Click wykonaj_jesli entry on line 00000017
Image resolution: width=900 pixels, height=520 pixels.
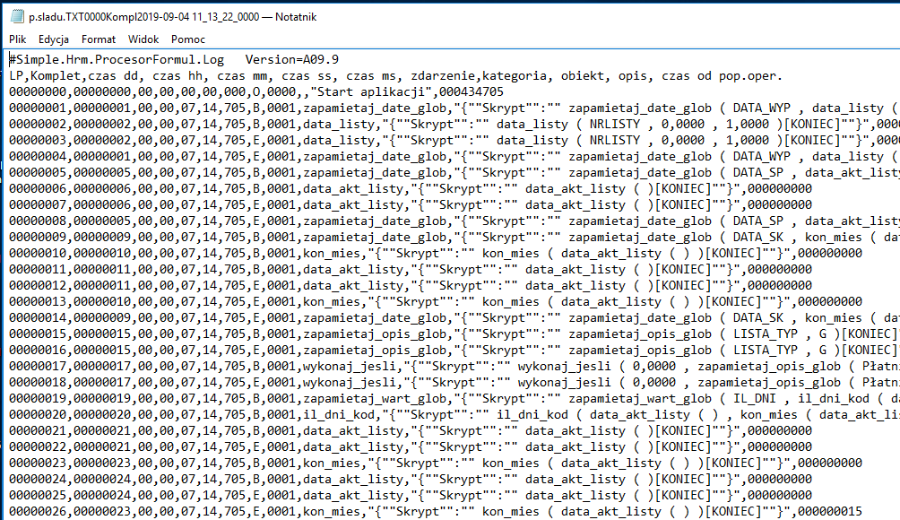click(x=349, y=366)
